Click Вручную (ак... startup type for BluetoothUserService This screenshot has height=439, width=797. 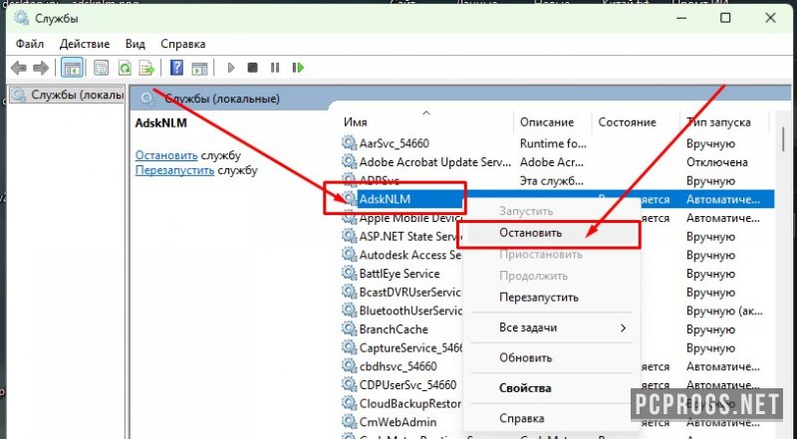point(724,311)
